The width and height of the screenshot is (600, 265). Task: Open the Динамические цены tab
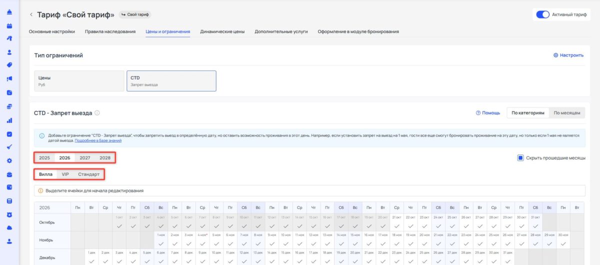222,31
